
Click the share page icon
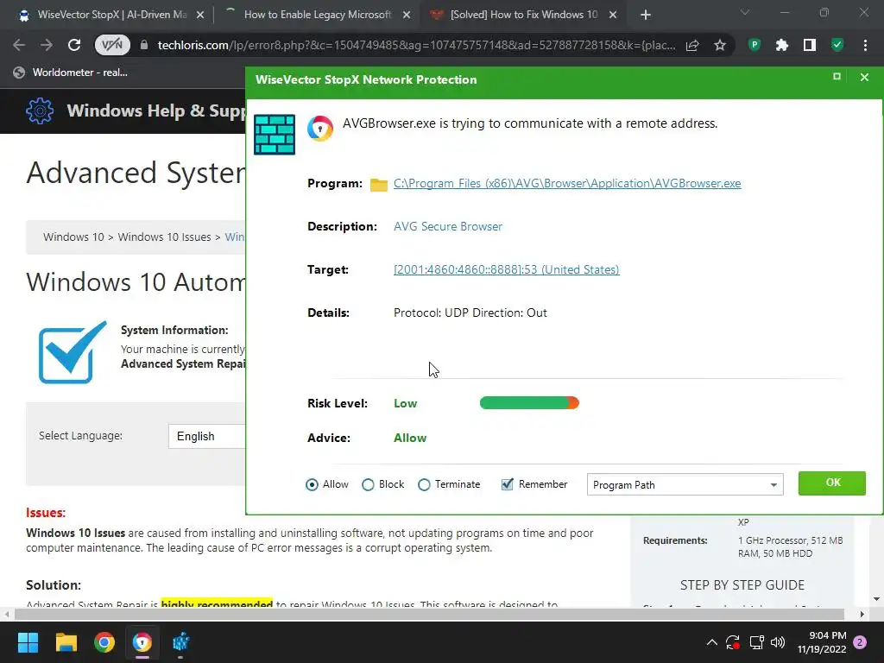point(692,45)
